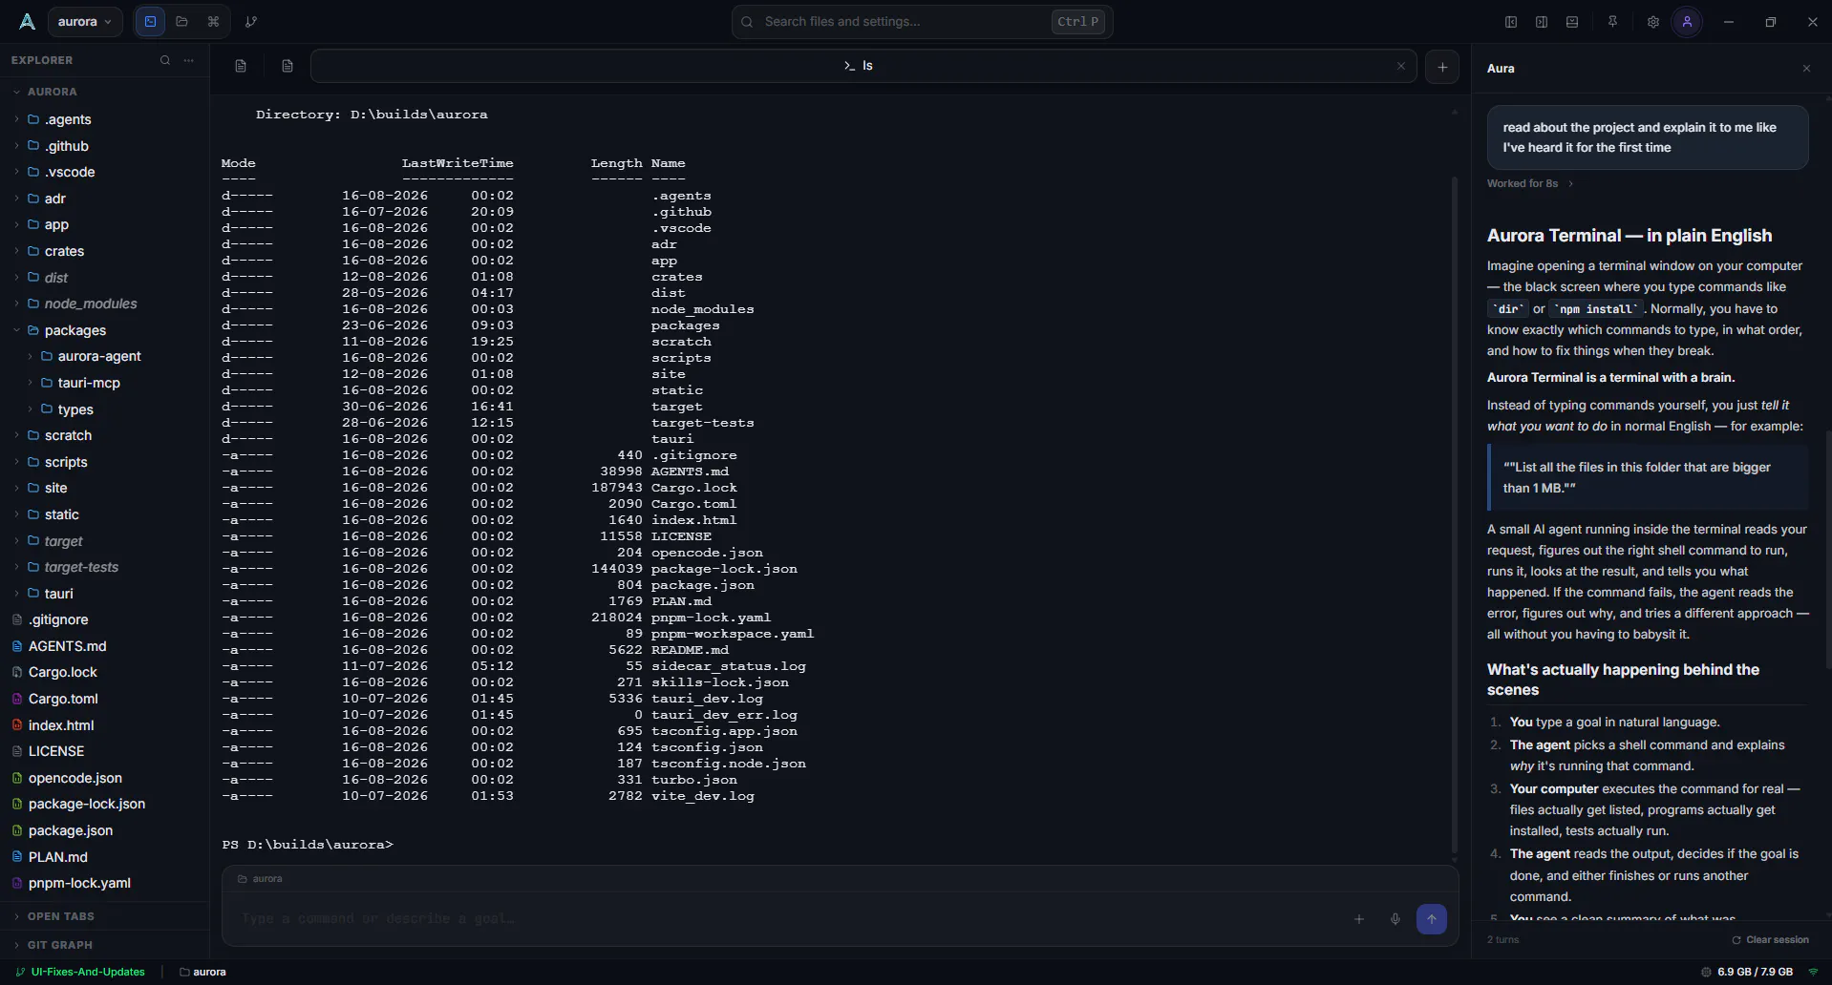Open the aurora project dropdown
The image size is (1832, 985).
coord(84,21)
